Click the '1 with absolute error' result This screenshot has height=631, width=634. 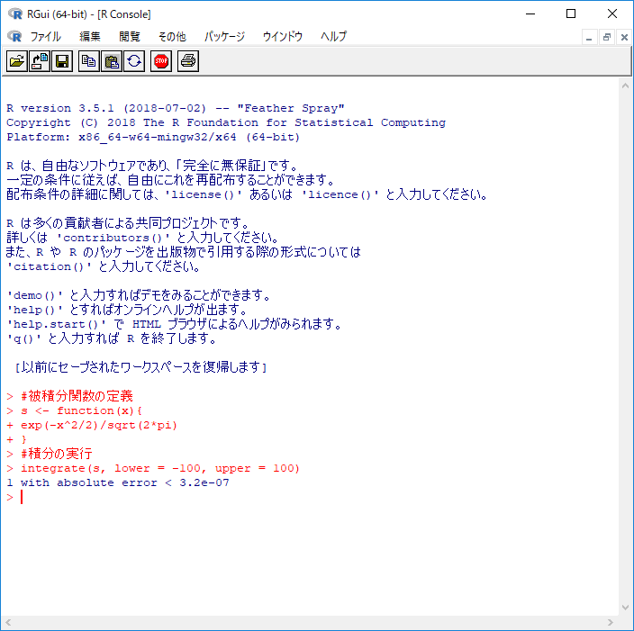coord(118,482)
